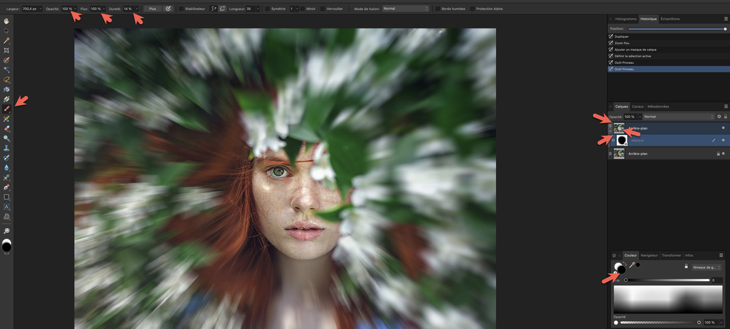Viewport: 730px width, 329px height.
Task: Open the Largeur dropdown arrow
Action: (x=40, y=9)
